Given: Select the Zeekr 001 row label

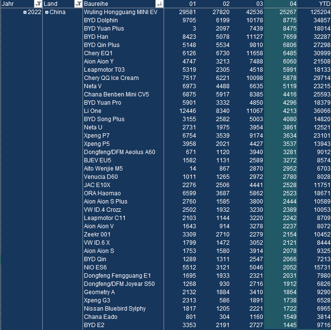Looking at the screenshot, I should coord(97,235).
